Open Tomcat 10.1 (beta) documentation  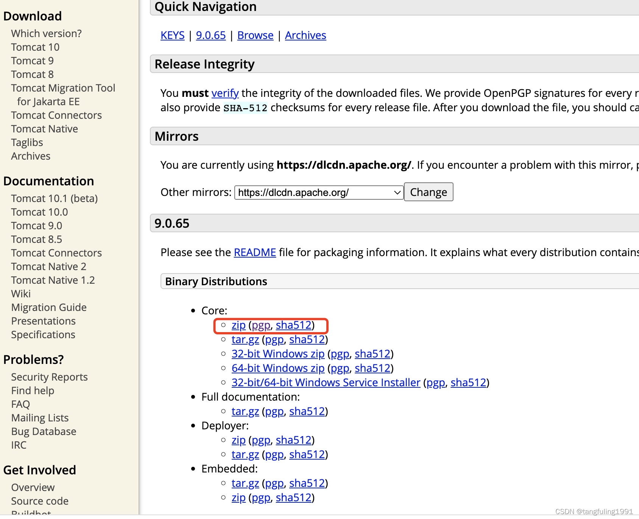click(x=55, y=199)
